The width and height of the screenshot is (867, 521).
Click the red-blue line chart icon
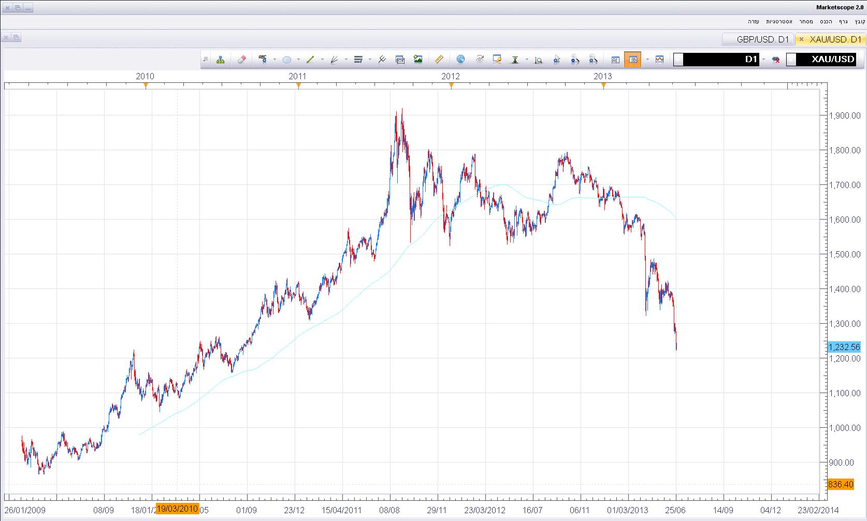(x=659, y=60)
